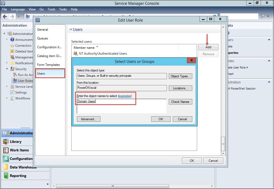Click the Edit User Role vertical scrollbar
Image resolution: width=274 pixels, height=189 pixels.
pos(223,90)
